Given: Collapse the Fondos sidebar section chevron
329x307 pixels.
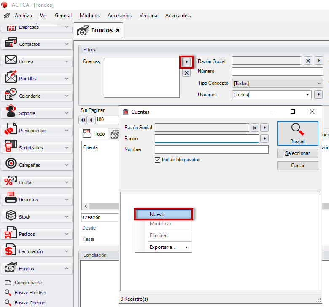Looking at the screenshot, I should 67,268.
